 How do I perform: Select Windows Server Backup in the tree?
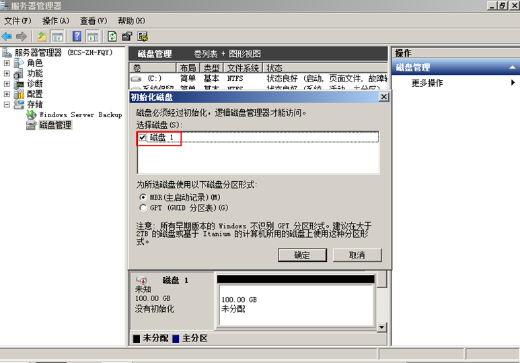pyautogui.click(x=81, y=115)
